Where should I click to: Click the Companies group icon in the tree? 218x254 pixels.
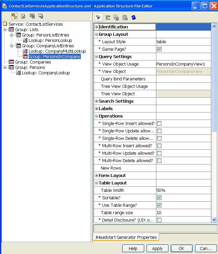click(x=11, y=62)
